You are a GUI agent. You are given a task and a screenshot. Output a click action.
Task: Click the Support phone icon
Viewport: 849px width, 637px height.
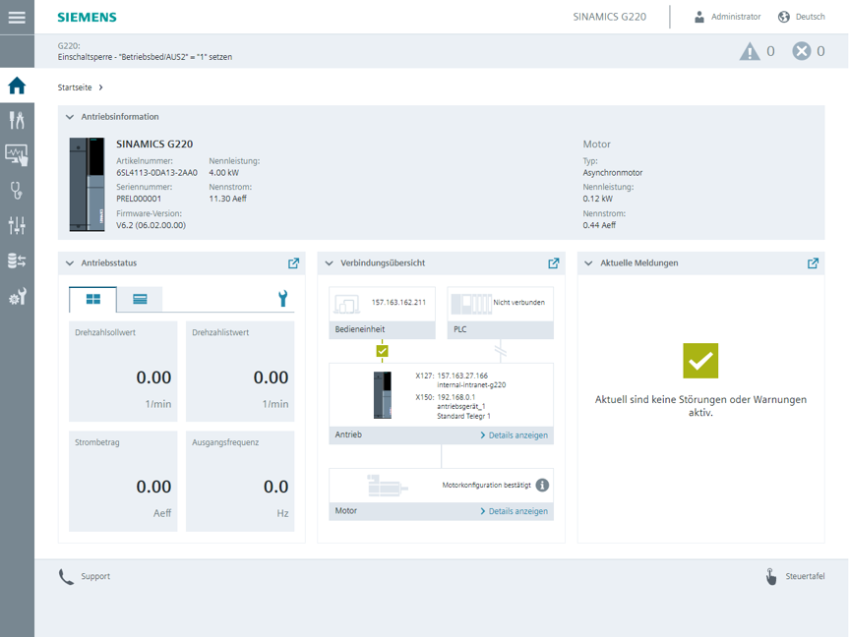[66, 577]
